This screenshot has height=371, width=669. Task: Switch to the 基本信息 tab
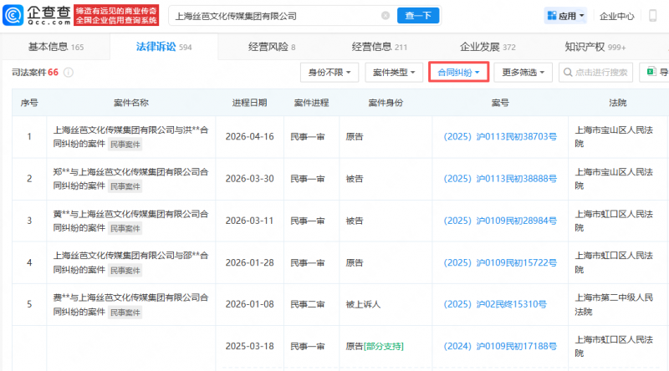coord(56,47)
